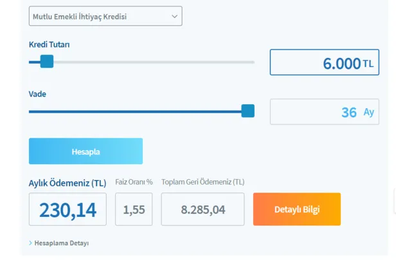Click the TL suffix in the loan amount box
This screenshot has width=396, height=262.
click(x=368, y=63)
